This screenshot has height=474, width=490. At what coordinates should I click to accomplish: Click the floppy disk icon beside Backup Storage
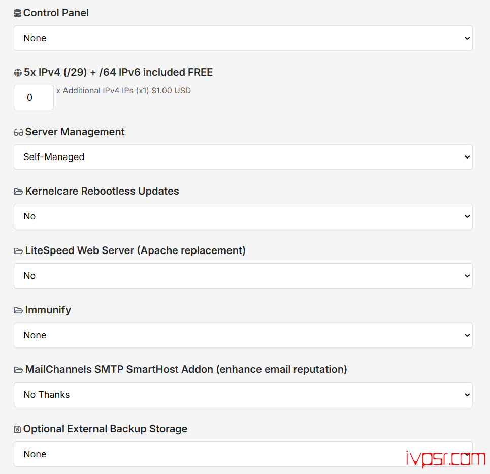[18, 430]
